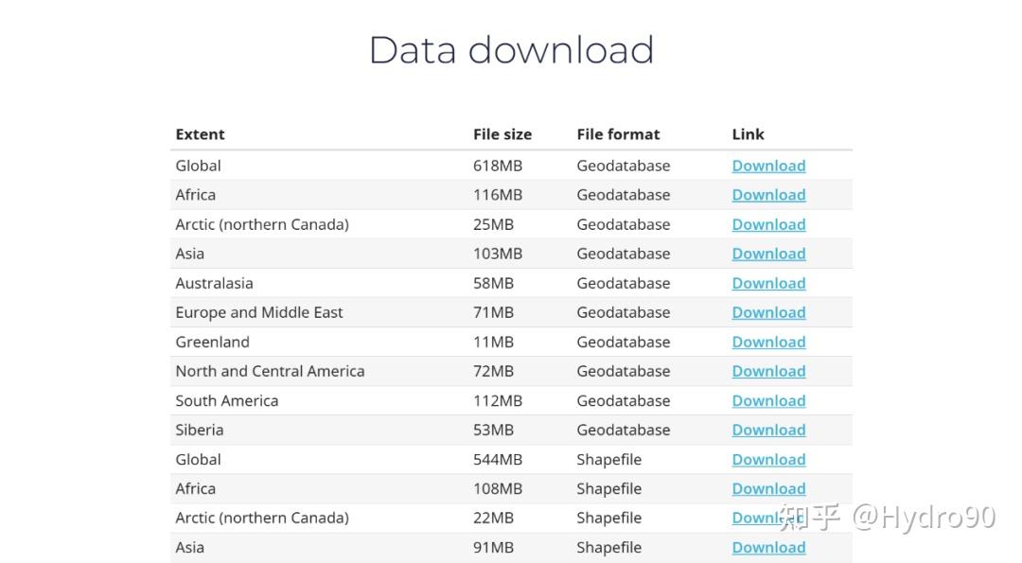Click the File format column header
Viewport: 1022px width, 563px height.
click(x=618, y=134)
